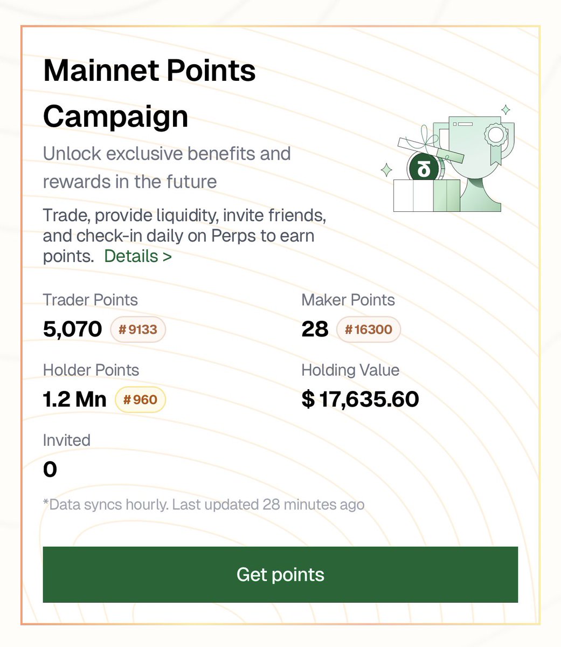Click the Mainnet Points Campaign heading
The width and height of the screenshot is (561, 647).
149,93
